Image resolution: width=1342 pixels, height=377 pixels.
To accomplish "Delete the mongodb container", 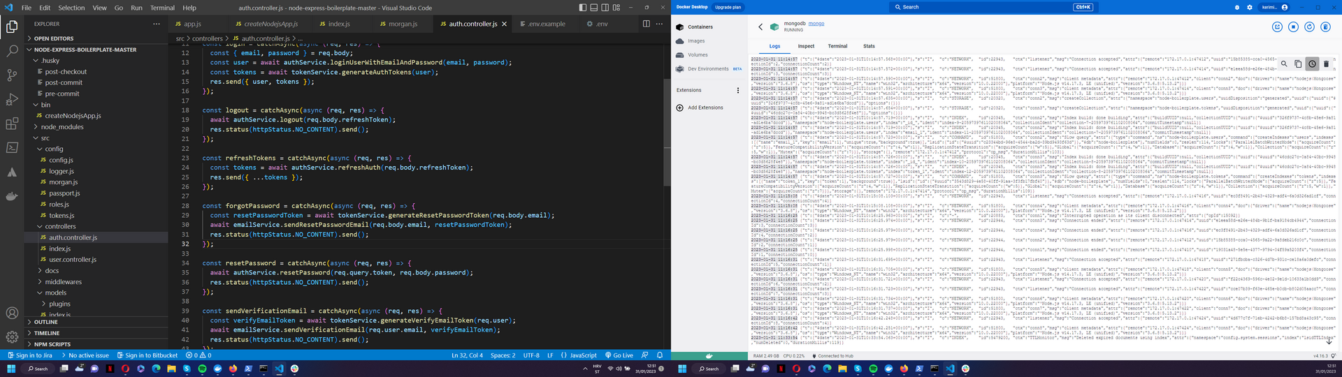I will pos(1325,27).
